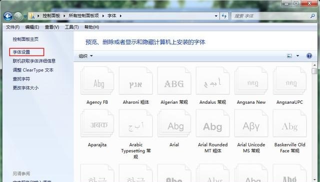Go to 控制面板主页 link
The width and height of the screenshot is (320, 182).
pyautogui.click(x=25, y=39)
